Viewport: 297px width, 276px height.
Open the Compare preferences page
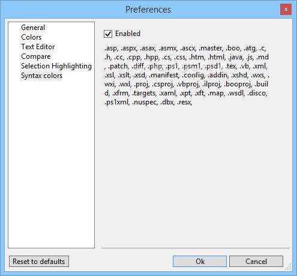coord(36,56)
